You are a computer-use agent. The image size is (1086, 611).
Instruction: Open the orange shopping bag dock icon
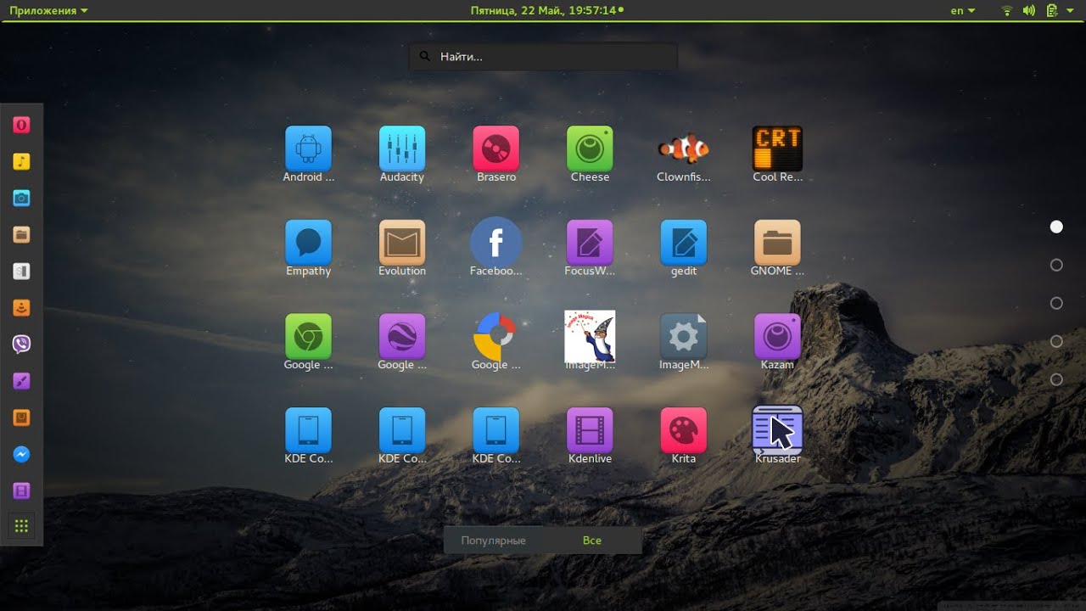point(22,418)
